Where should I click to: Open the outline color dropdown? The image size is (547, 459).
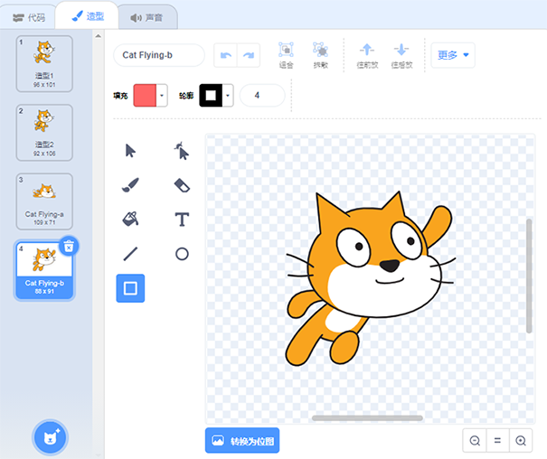(229, 96)
